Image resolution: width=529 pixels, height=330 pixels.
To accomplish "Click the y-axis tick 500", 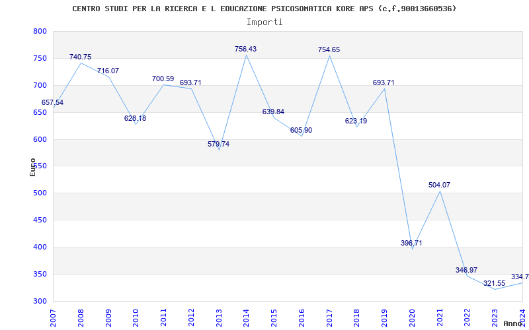I will 40,193.
